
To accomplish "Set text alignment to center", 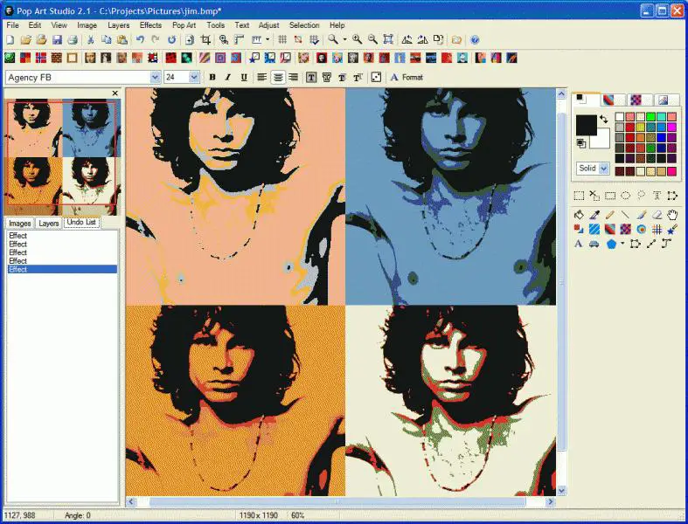I will [x=278, y=77].
